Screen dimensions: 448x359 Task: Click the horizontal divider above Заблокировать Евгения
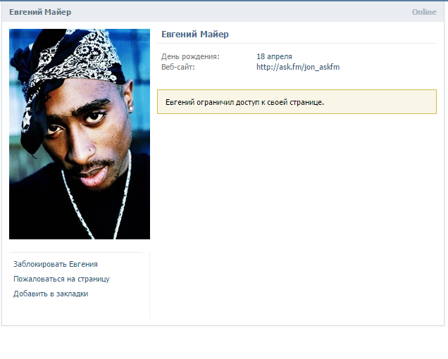tap(76, 253)
